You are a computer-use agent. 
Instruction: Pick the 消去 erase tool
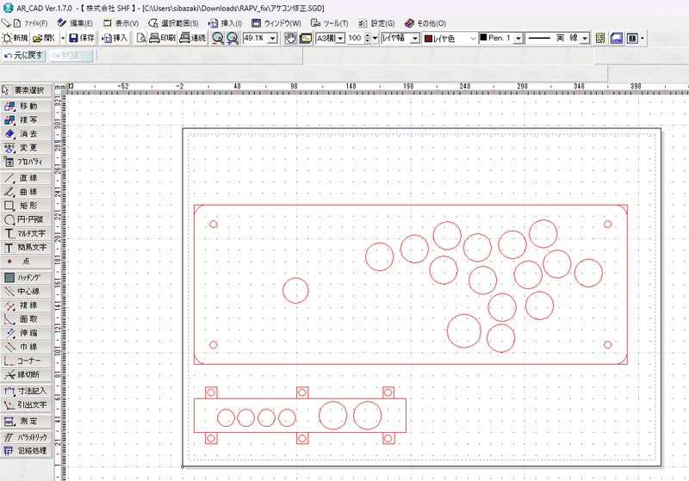[x=26, y=134]
